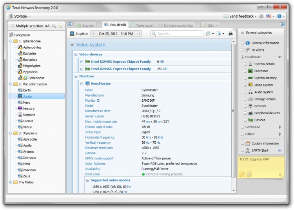Click the settings gear icon
Viewport: 294px width, 210px height.
point(261,16)
